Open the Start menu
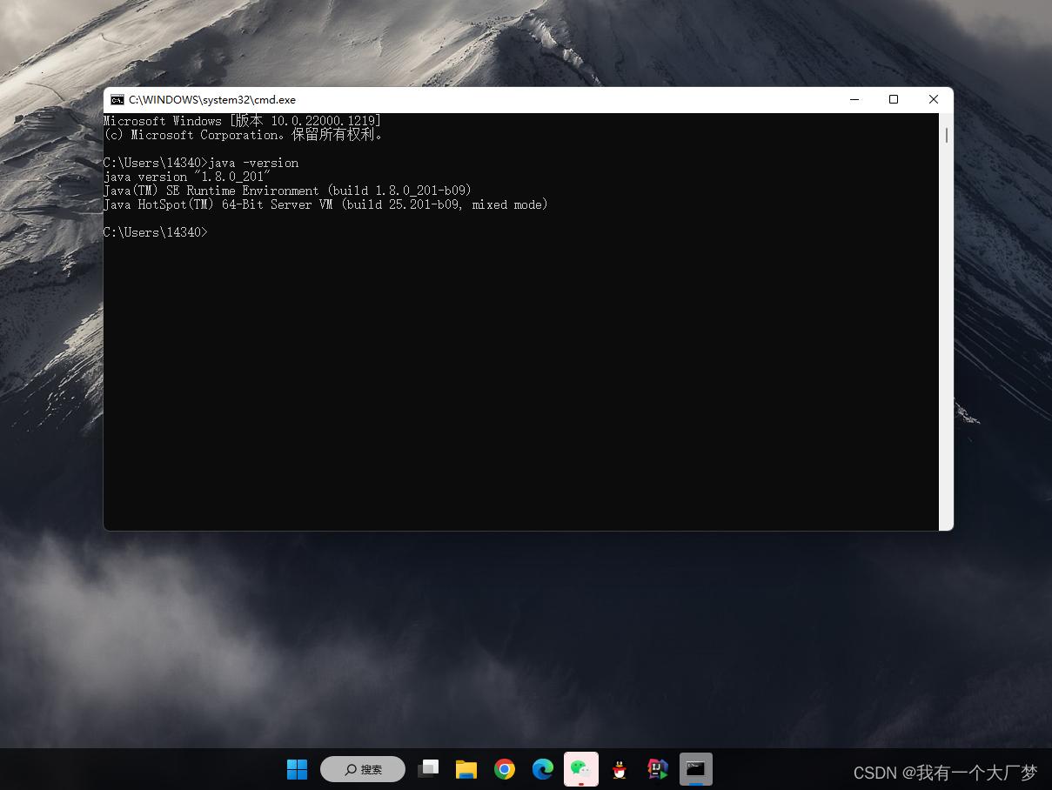The image size is (1052, 790). click(297, 769)
